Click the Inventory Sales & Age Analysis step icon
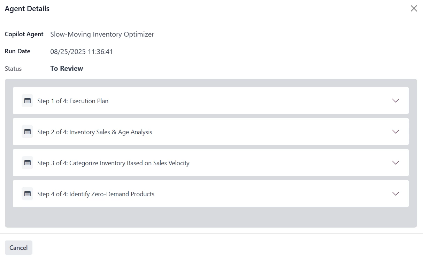 [x=27, y=132]
